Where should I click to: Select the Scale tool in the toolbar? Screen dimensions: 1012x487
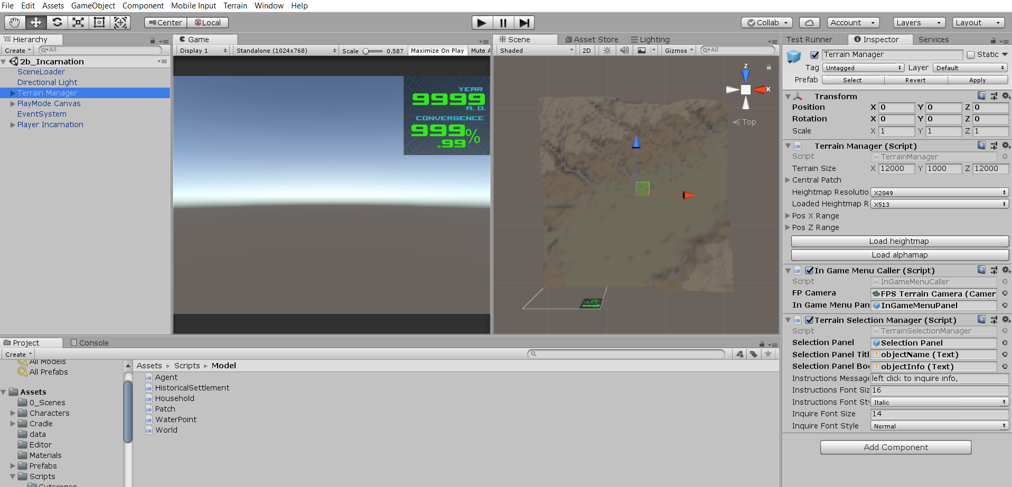78,22
